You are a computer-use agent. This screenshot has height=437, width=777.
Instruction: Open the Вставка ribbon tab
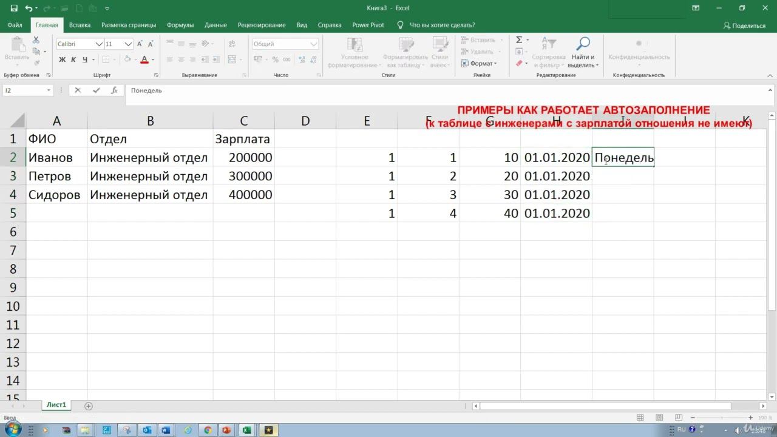click(80, 25)
